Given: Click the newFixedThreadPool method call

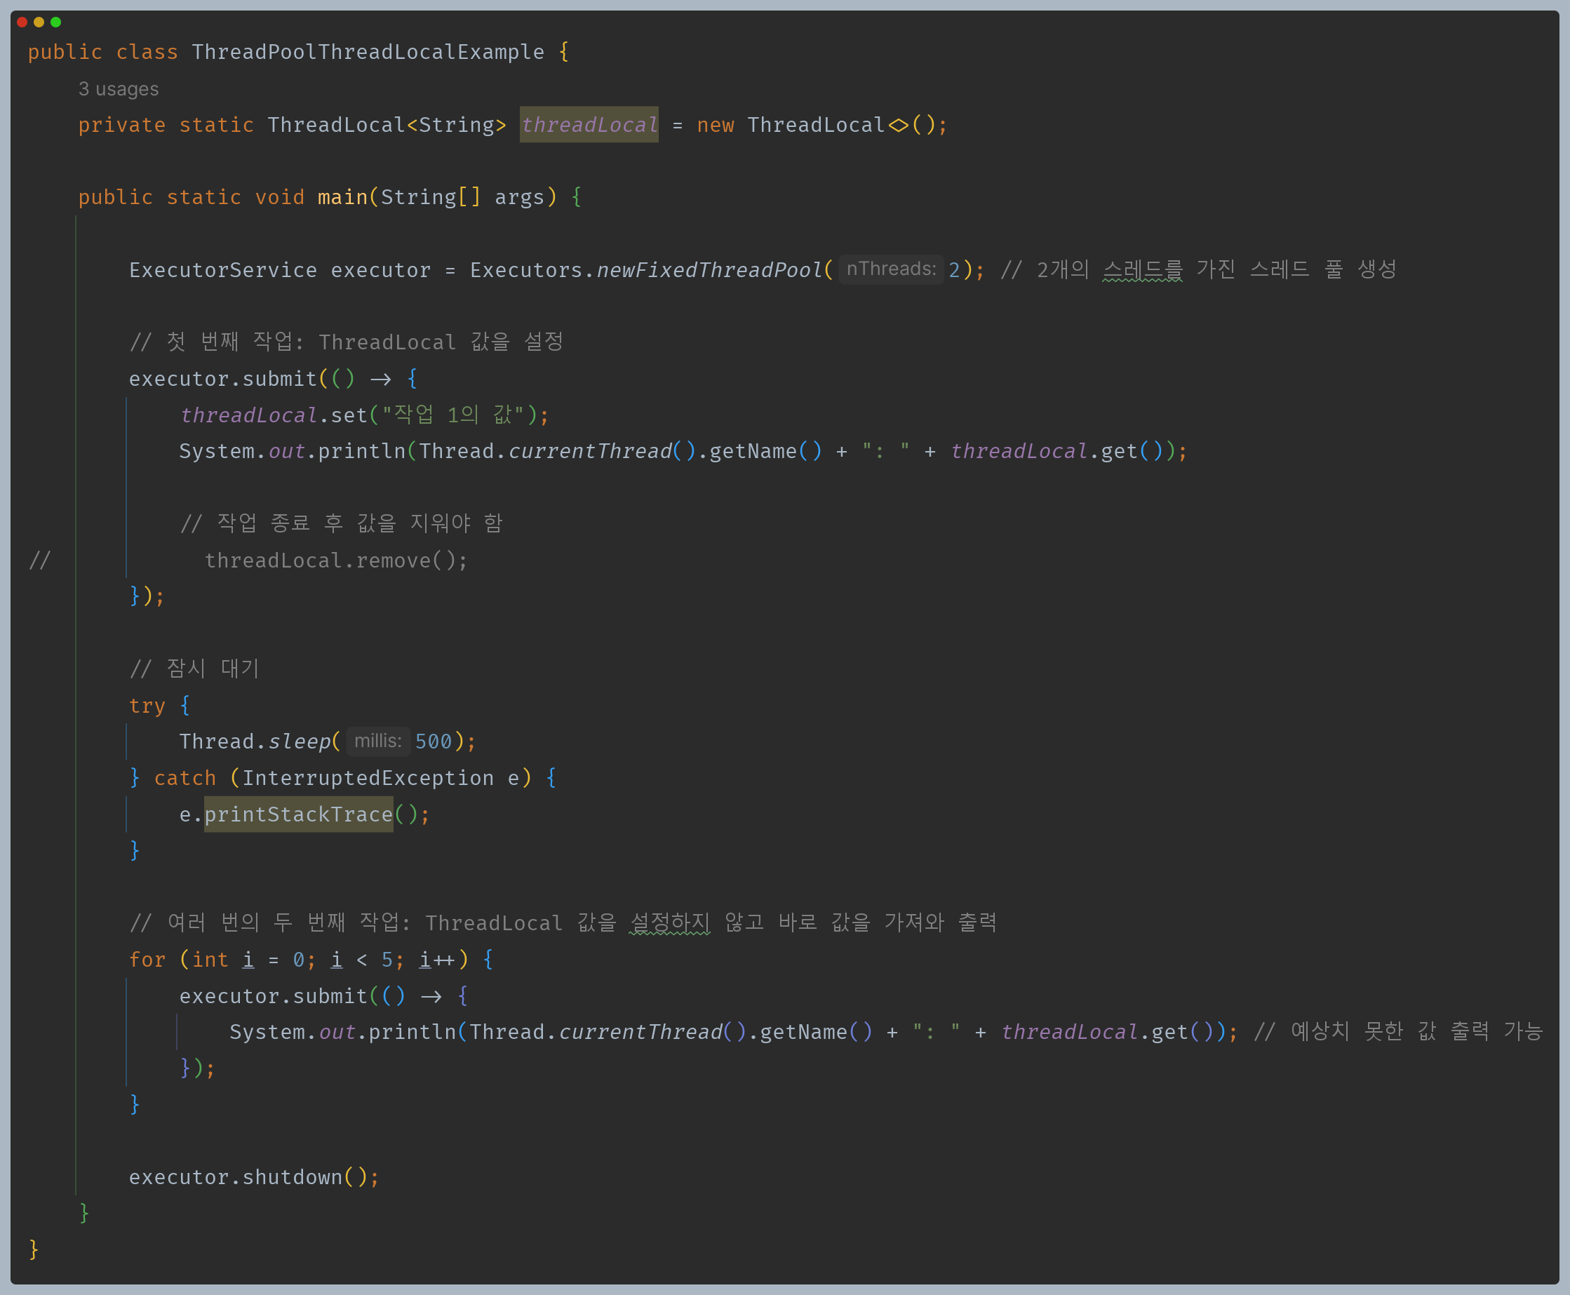Looking at the screenshot, I should coord(709,270).
